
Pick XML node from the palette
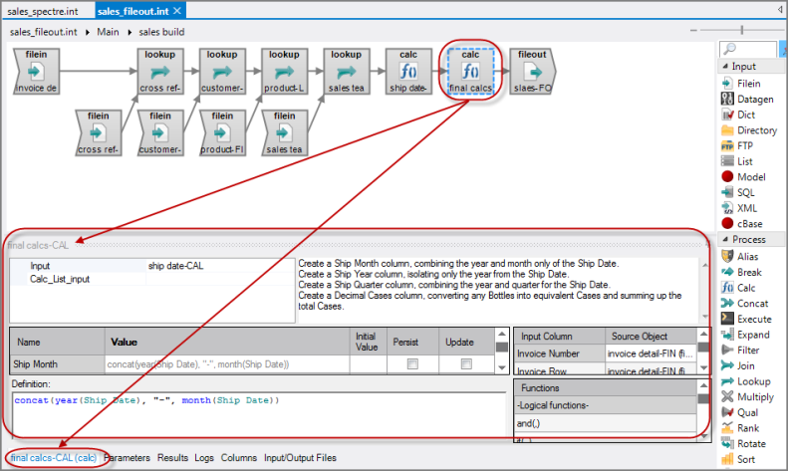pyautogui.click(x=739, y=208)
